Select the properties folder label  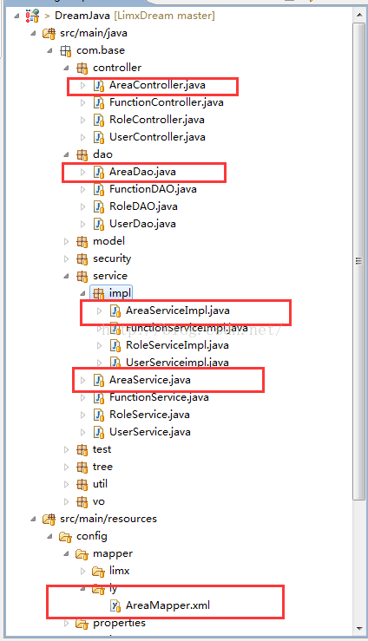tap(120, 623)
